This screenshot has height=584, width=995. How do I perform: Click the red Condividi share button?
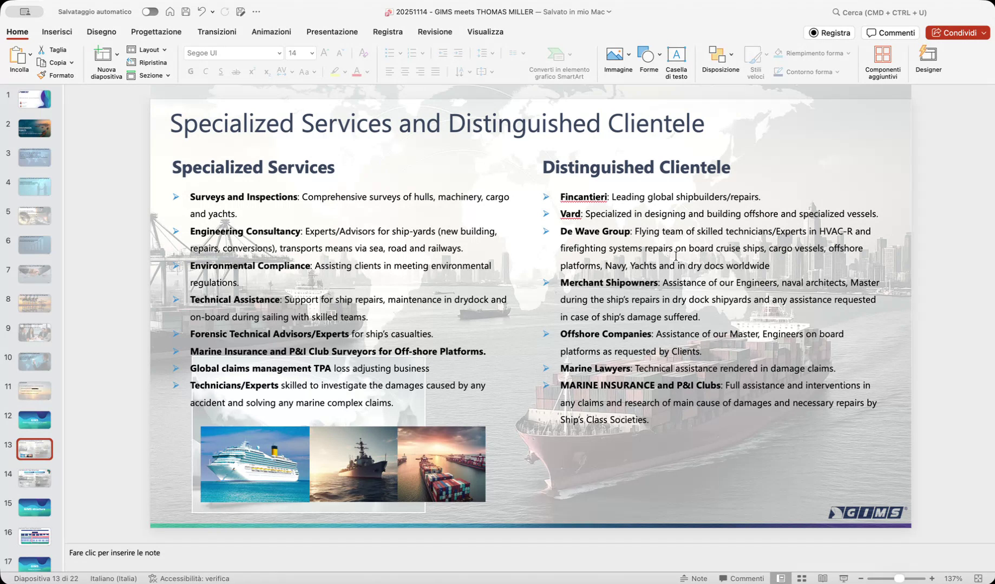(954, 33)
